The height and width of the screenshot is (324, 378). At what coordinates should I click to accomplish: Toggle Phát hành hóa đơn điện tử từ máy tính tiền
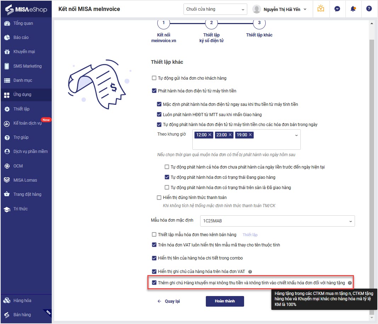point(154,91)
